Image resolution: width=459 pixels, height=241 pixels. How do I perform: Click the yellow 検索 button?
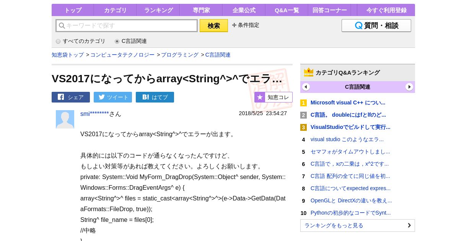[x=214, y=26]
